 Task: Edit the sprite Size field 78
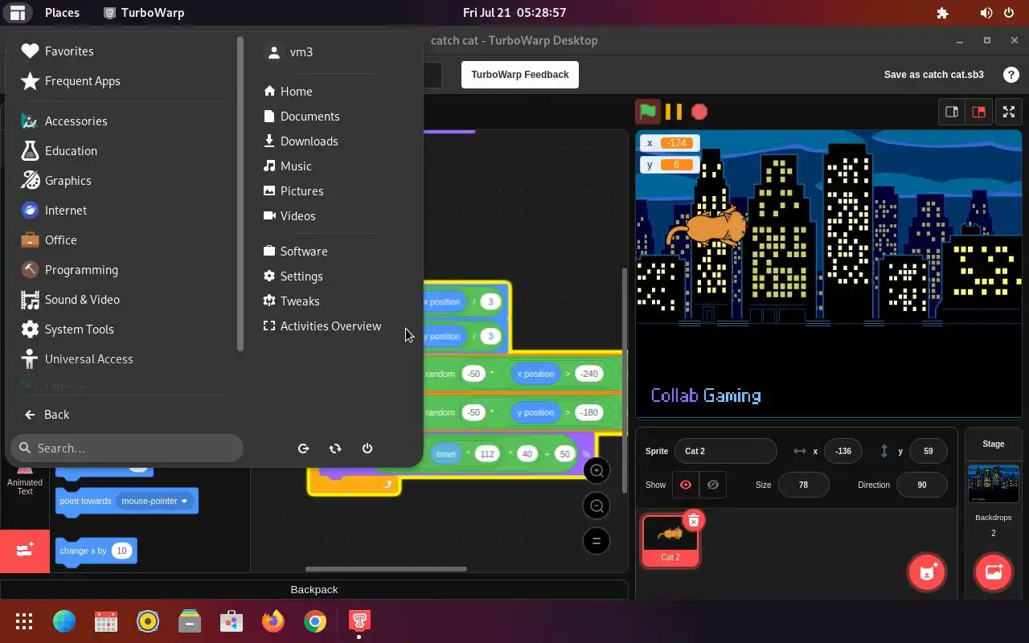click(x=803, y=485)
